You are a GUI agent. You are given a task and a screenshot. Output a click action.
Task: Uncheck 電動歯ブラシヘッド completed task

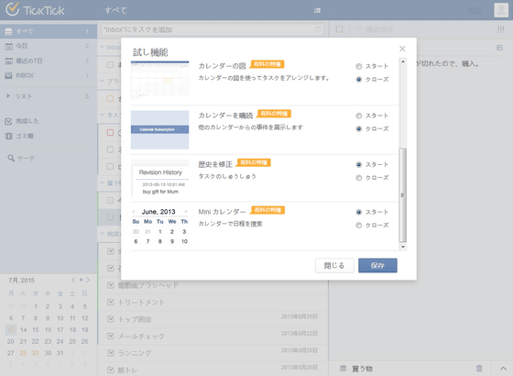pyautogui.click(x=111, y=285)
